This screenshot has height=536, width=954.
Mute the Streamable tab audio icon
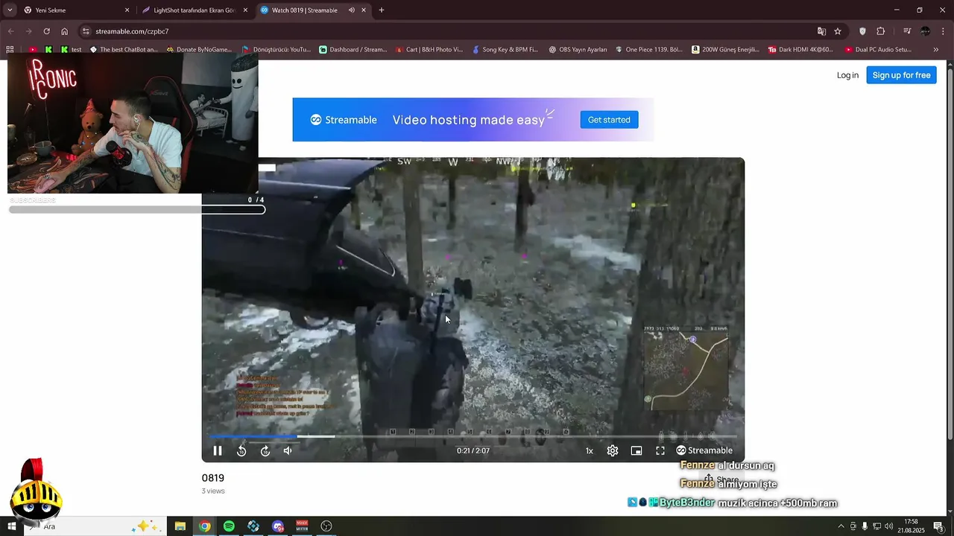tap(352, 10)
